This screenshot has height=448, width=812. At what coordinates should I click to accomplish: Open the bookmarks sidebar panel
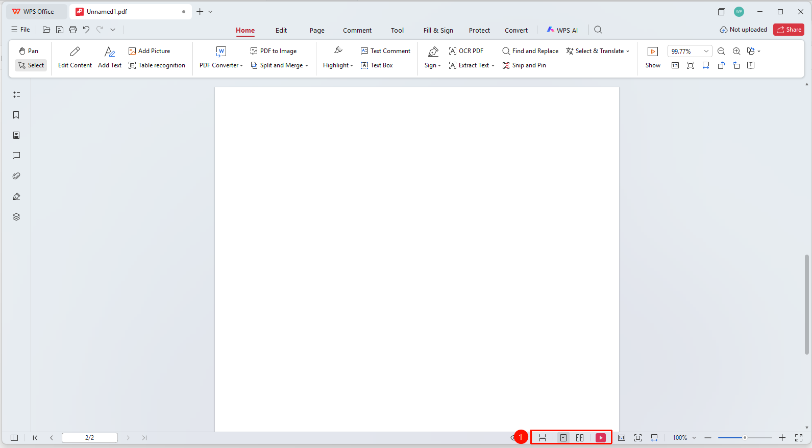tap(16, 115)
